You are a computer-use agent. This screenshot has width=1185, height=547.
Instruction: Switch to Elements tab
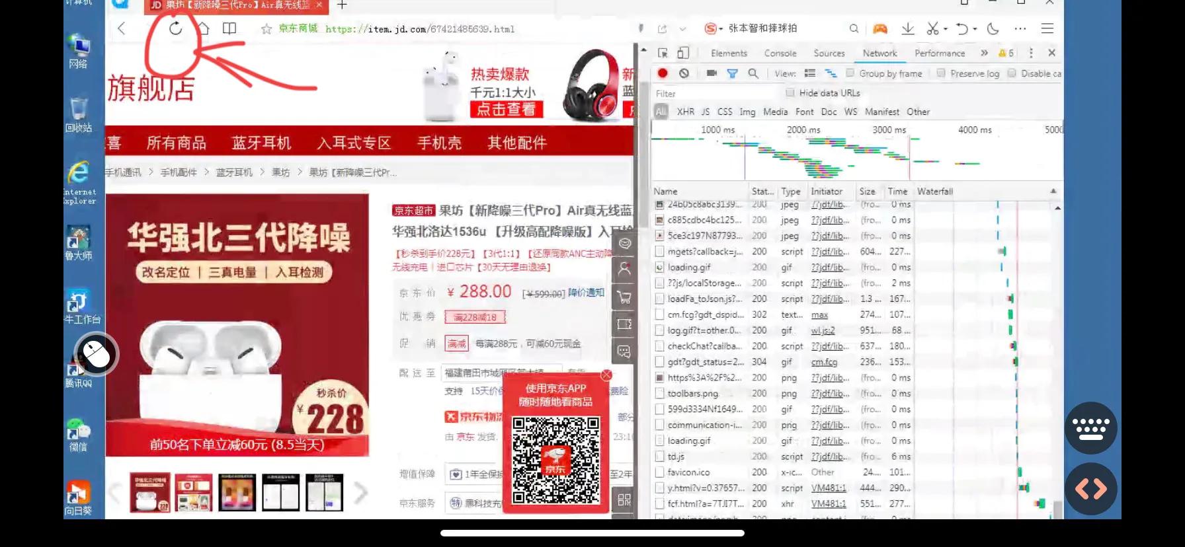point(729,54)
